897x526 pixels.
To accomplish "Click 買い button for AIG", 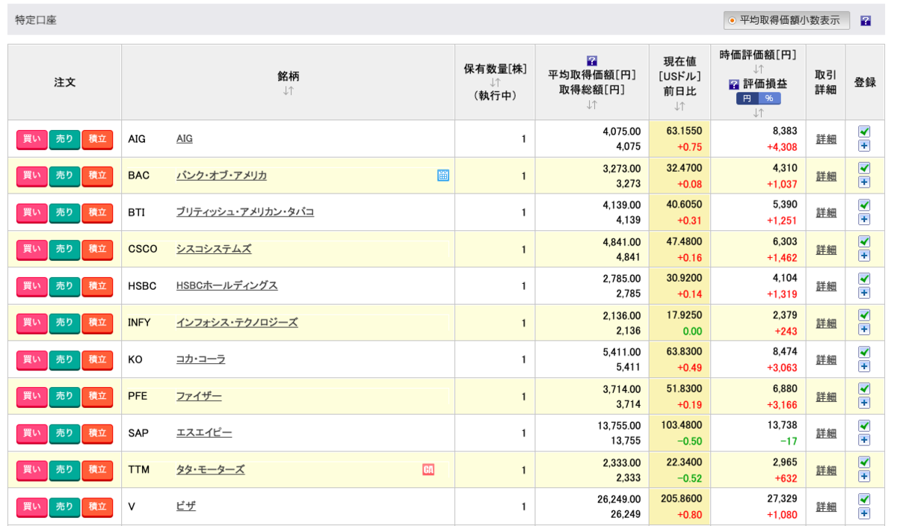I will click(x=32, y=139).
